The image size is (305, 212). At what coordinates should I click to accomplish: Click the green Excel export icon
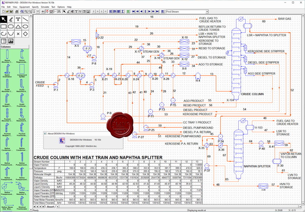pos(128,11)
